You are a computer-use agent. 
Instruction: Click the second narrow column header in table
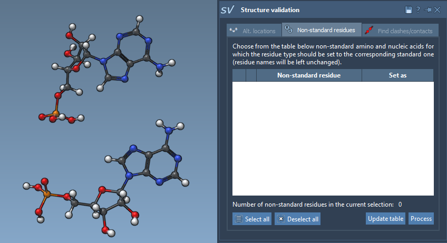click(x=251, y=75)
